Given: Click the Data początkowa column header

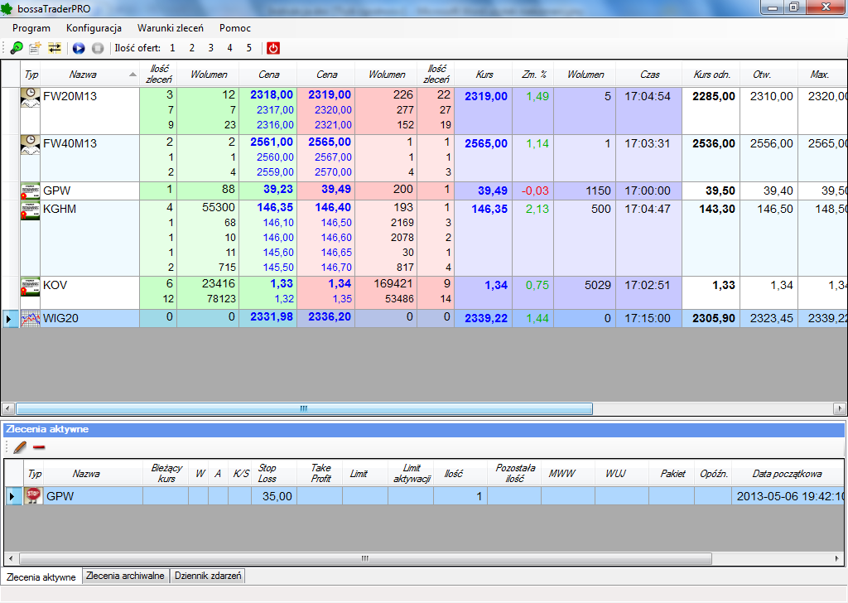Looking at the screenshot, I should (x=787, y=473).
